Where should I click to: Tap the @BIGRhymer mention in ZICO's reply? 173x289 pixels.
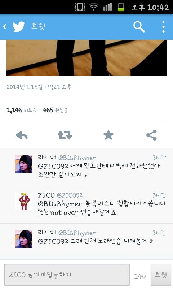coord(60,204)
